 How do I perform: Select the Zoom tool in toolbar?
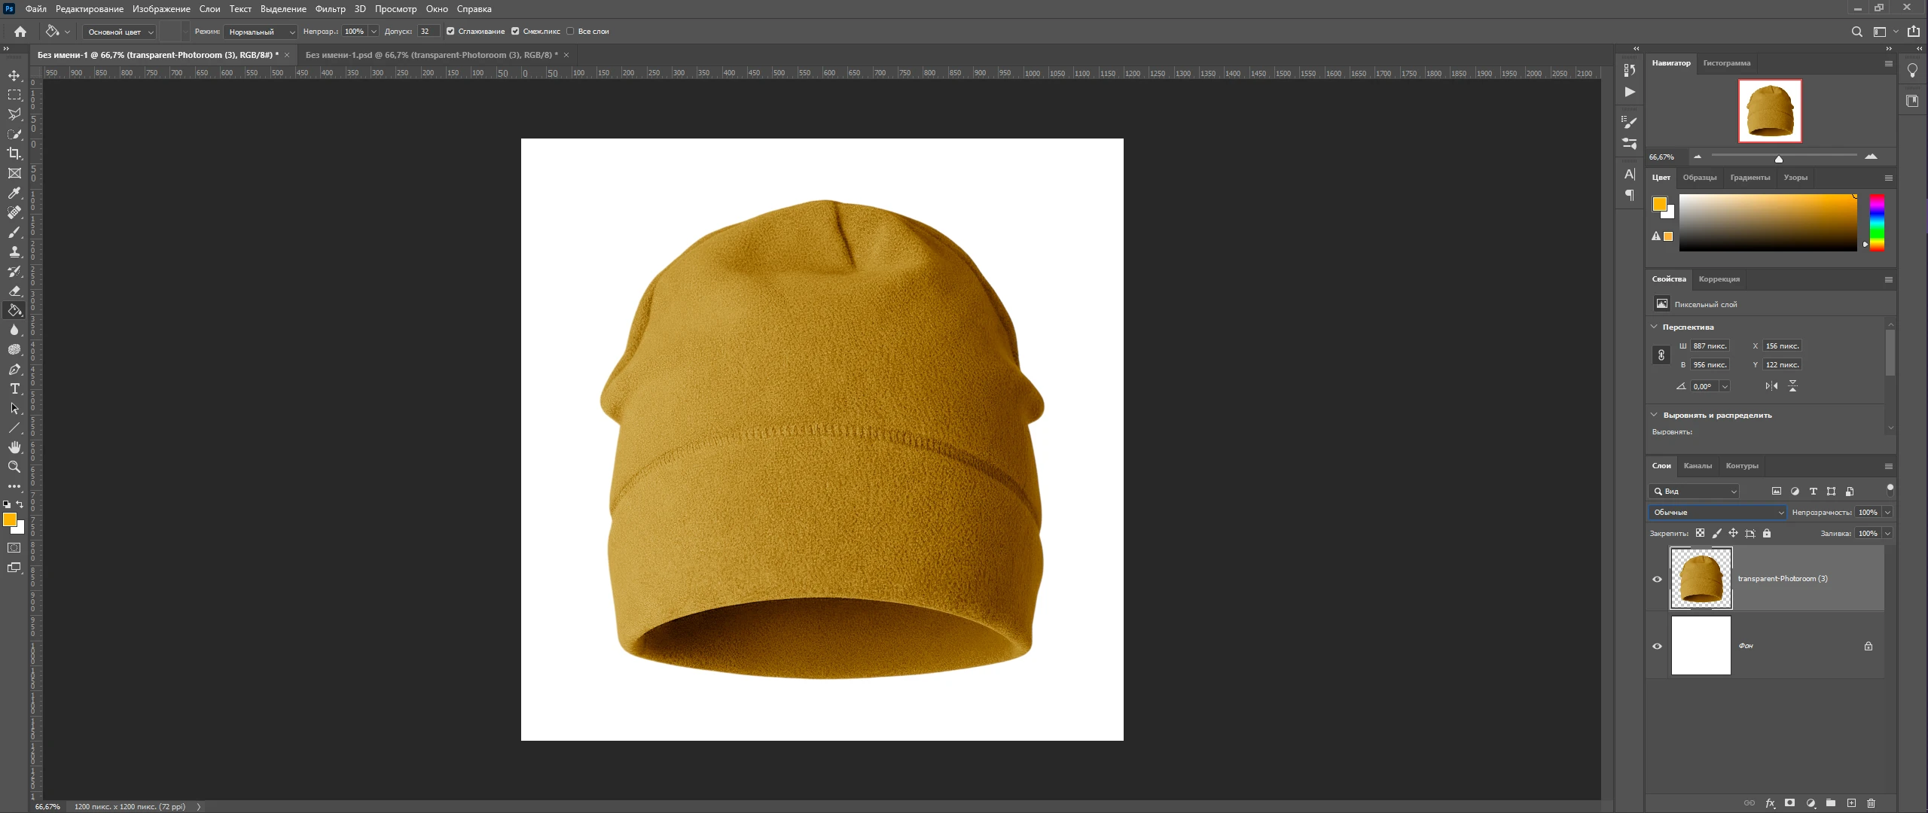(14, 467)
